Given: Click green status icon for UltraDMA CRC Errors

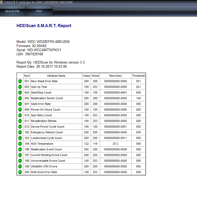Looking at the screenshot, I should (20, 166).
